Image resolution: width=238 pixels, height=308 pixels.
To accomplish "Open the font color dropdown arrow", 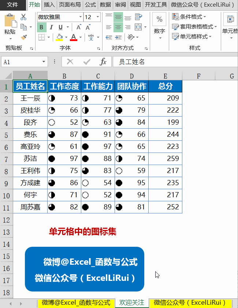I will [x=81, y=37].
